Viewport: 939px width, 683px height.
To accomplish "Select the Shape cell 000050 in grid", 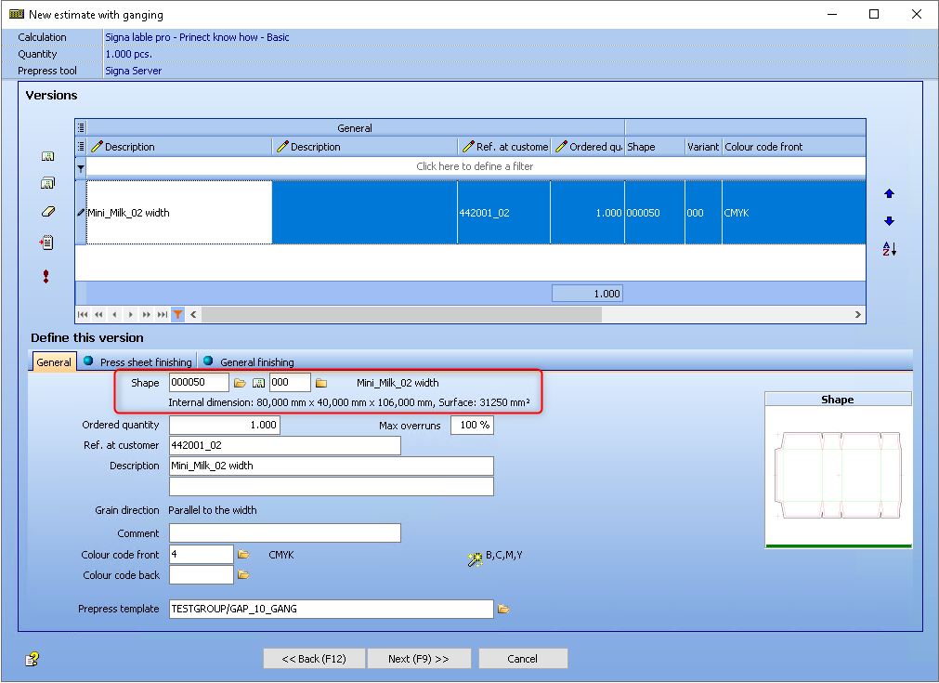I will 655,213.
